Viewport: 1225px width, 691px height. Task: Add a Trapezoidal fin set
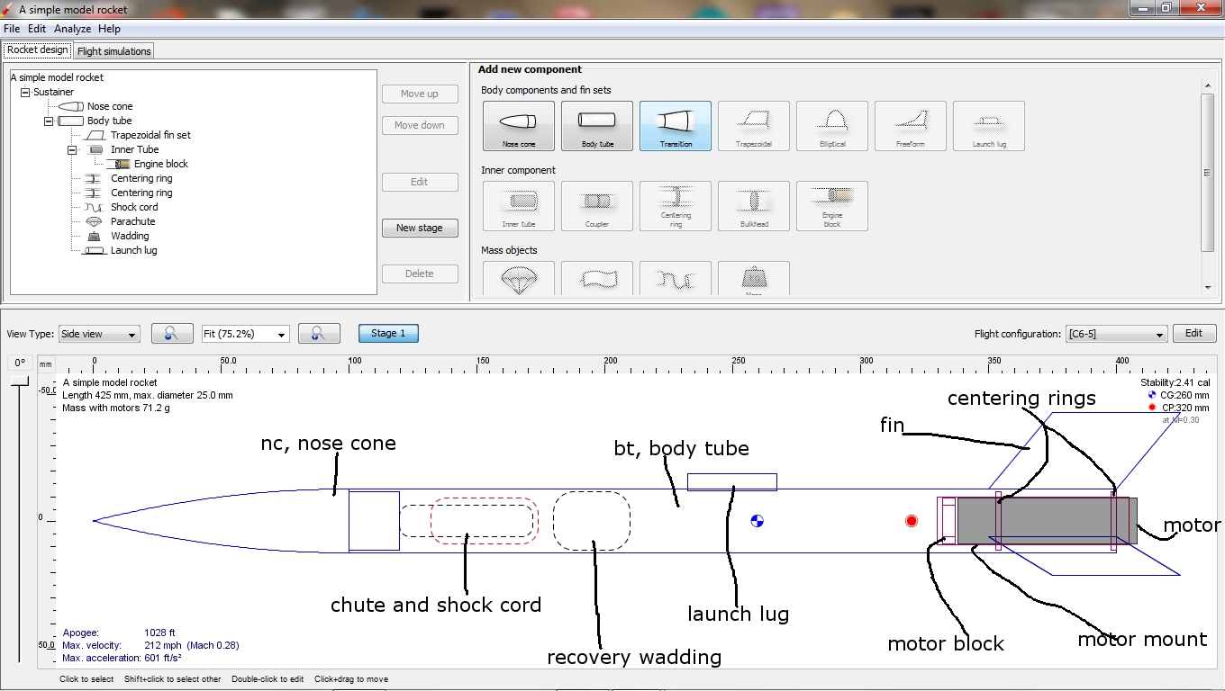pyautogui.click(x=754, y=126)
